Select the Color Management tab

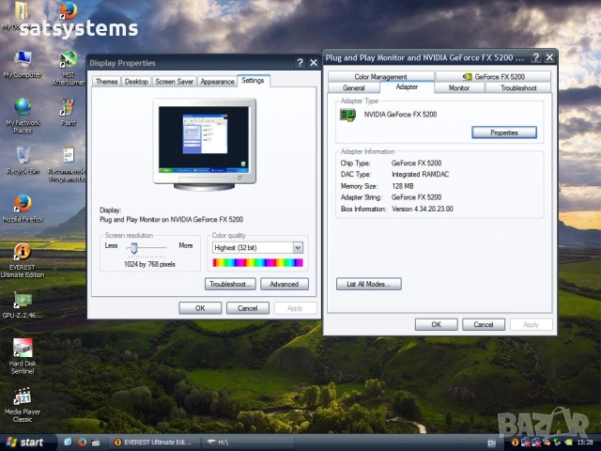(x=380, y=76)
